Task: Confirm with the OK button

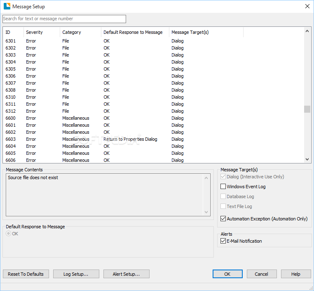Action: click(227, 274)
